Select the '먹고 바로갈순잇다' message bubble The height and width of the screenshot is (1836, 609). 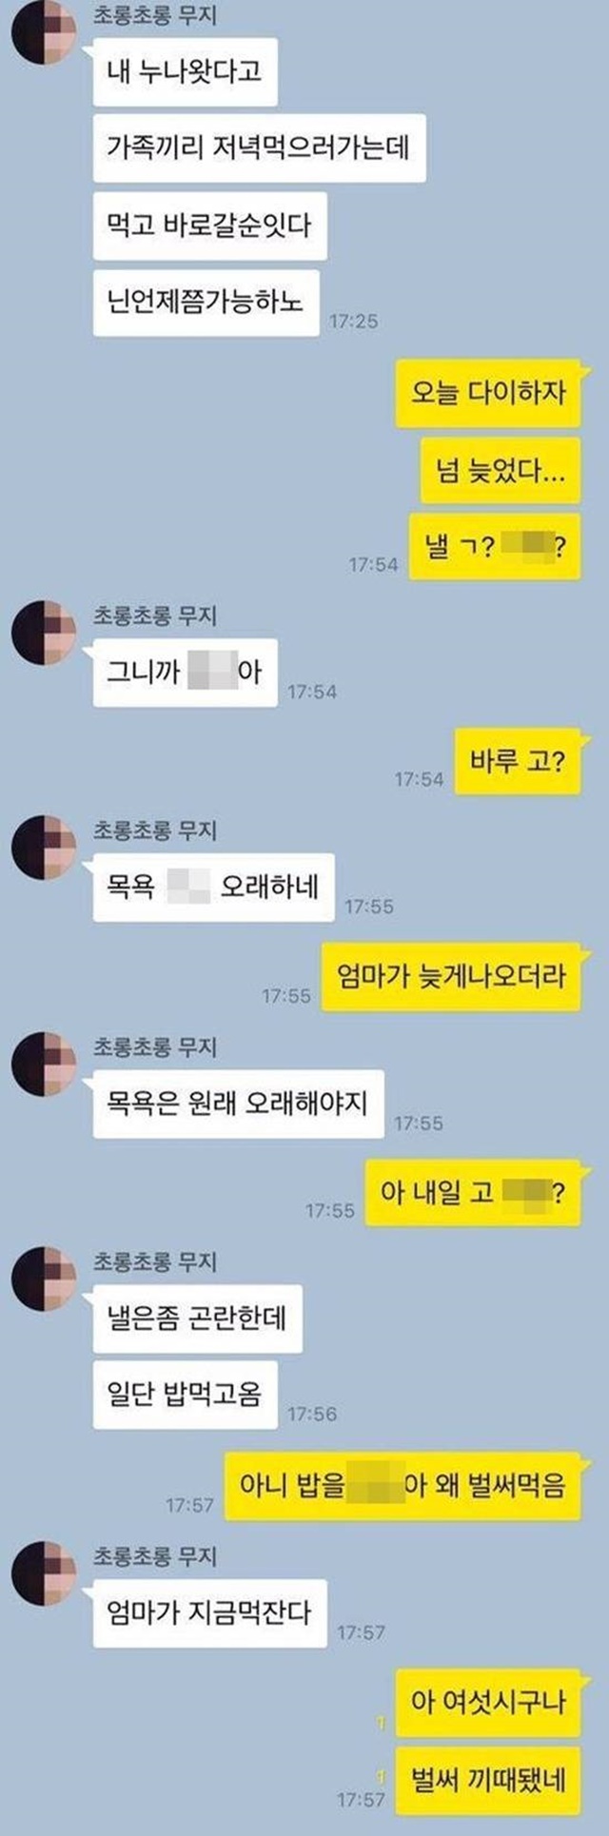tap(209, 225)
